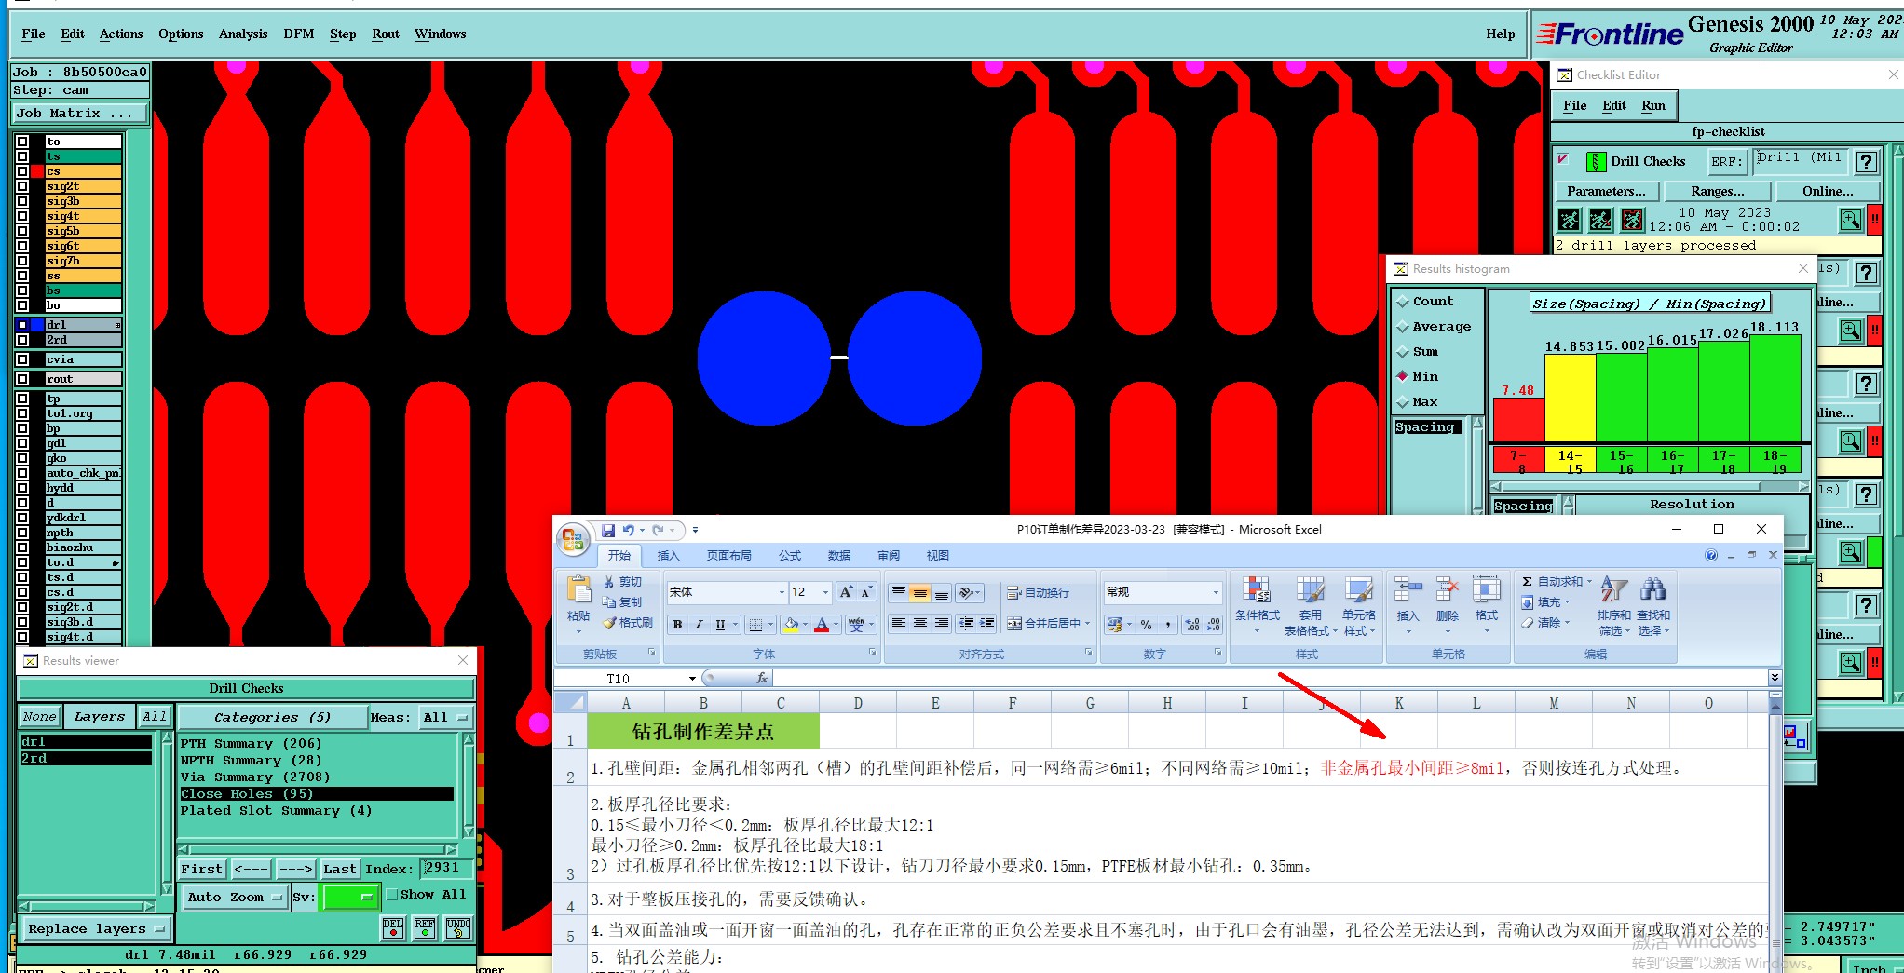Click the third run-check icon with the red outline
The image size is (1904, 973).
(1633, 220)
